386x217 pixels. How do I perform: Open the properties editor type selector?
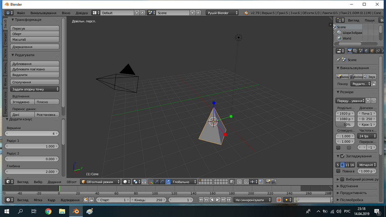(340, 51)
